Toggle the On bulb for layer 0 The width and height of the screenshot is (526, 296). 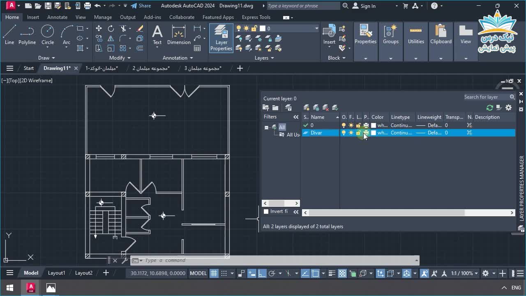[x=344, y=125]
